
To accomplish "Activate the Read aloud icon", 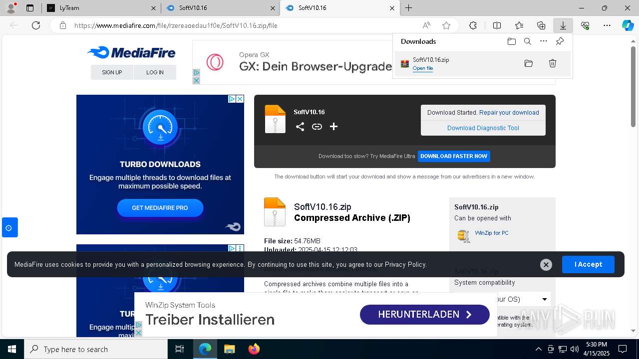I will tap(426, 25).
